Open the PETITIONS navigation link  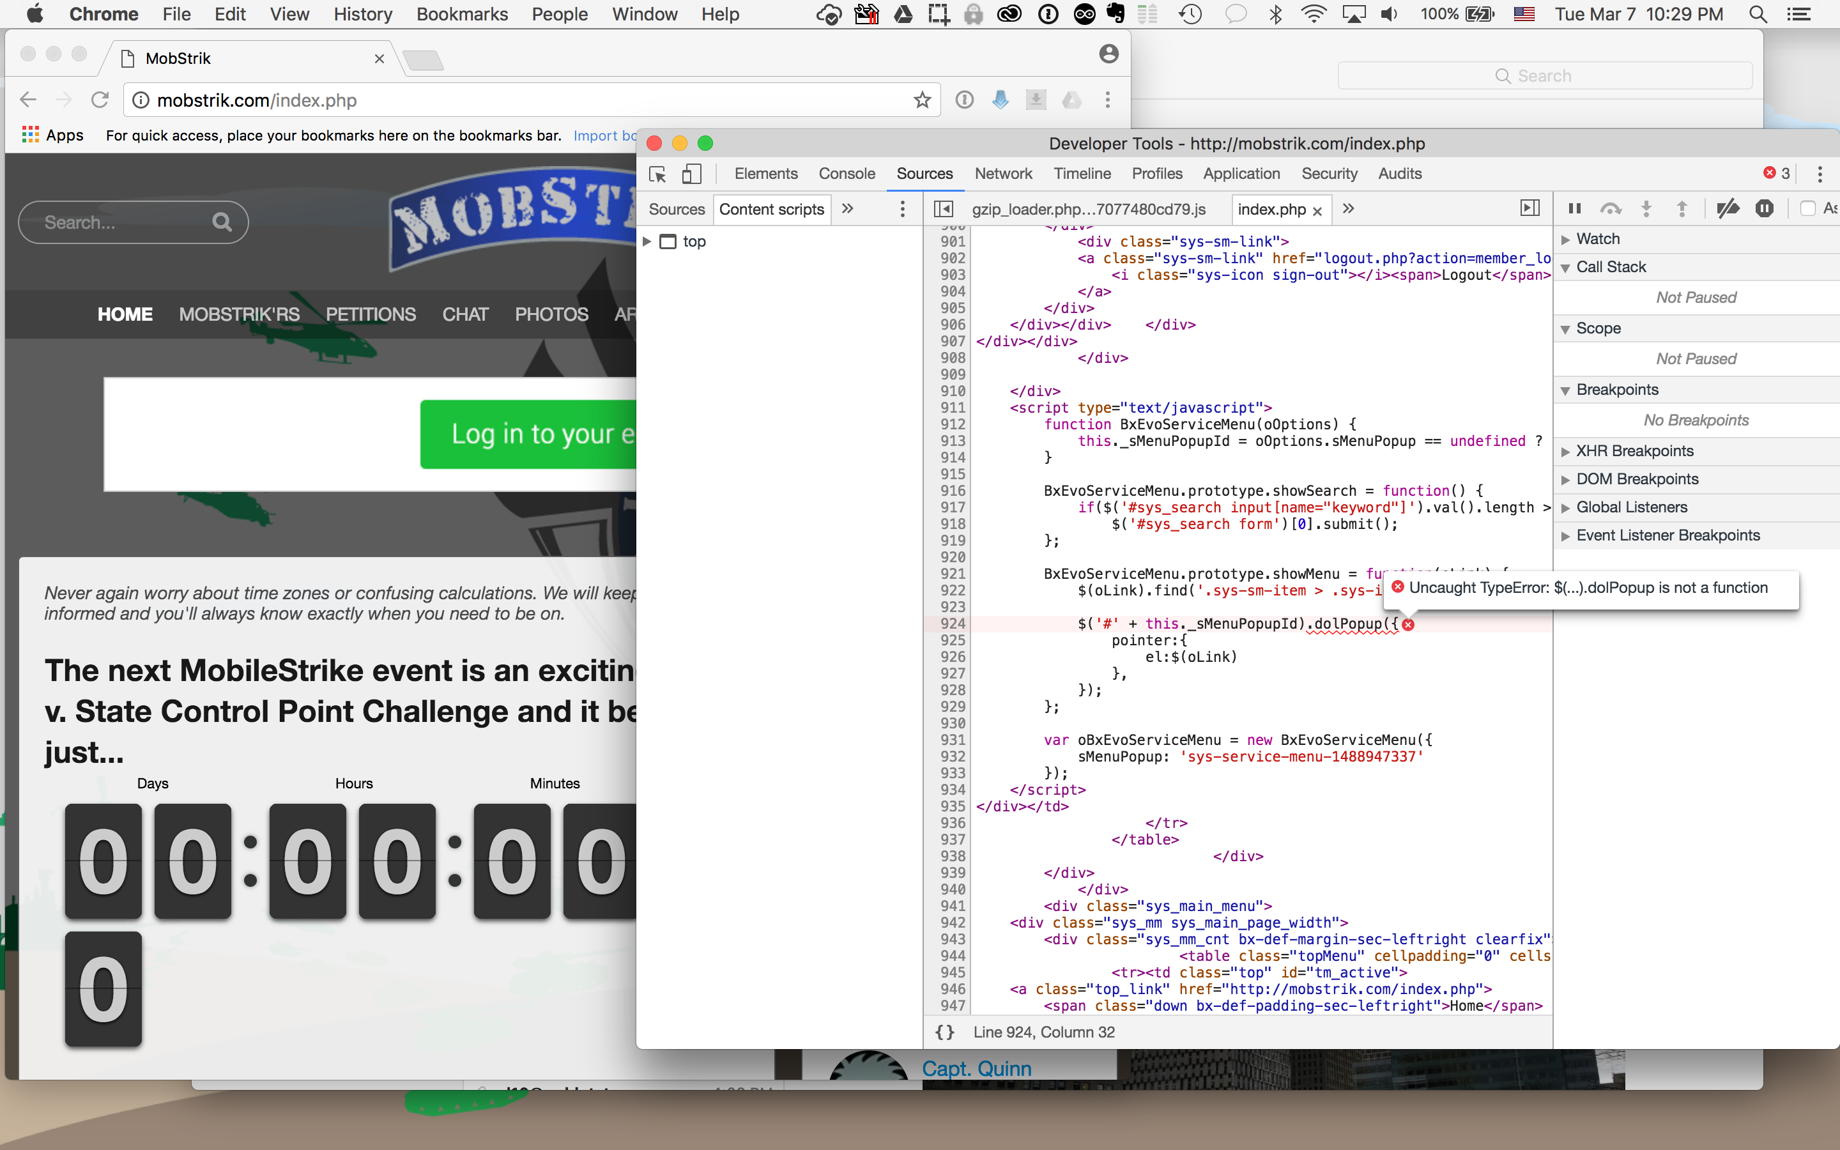point(371,314)
